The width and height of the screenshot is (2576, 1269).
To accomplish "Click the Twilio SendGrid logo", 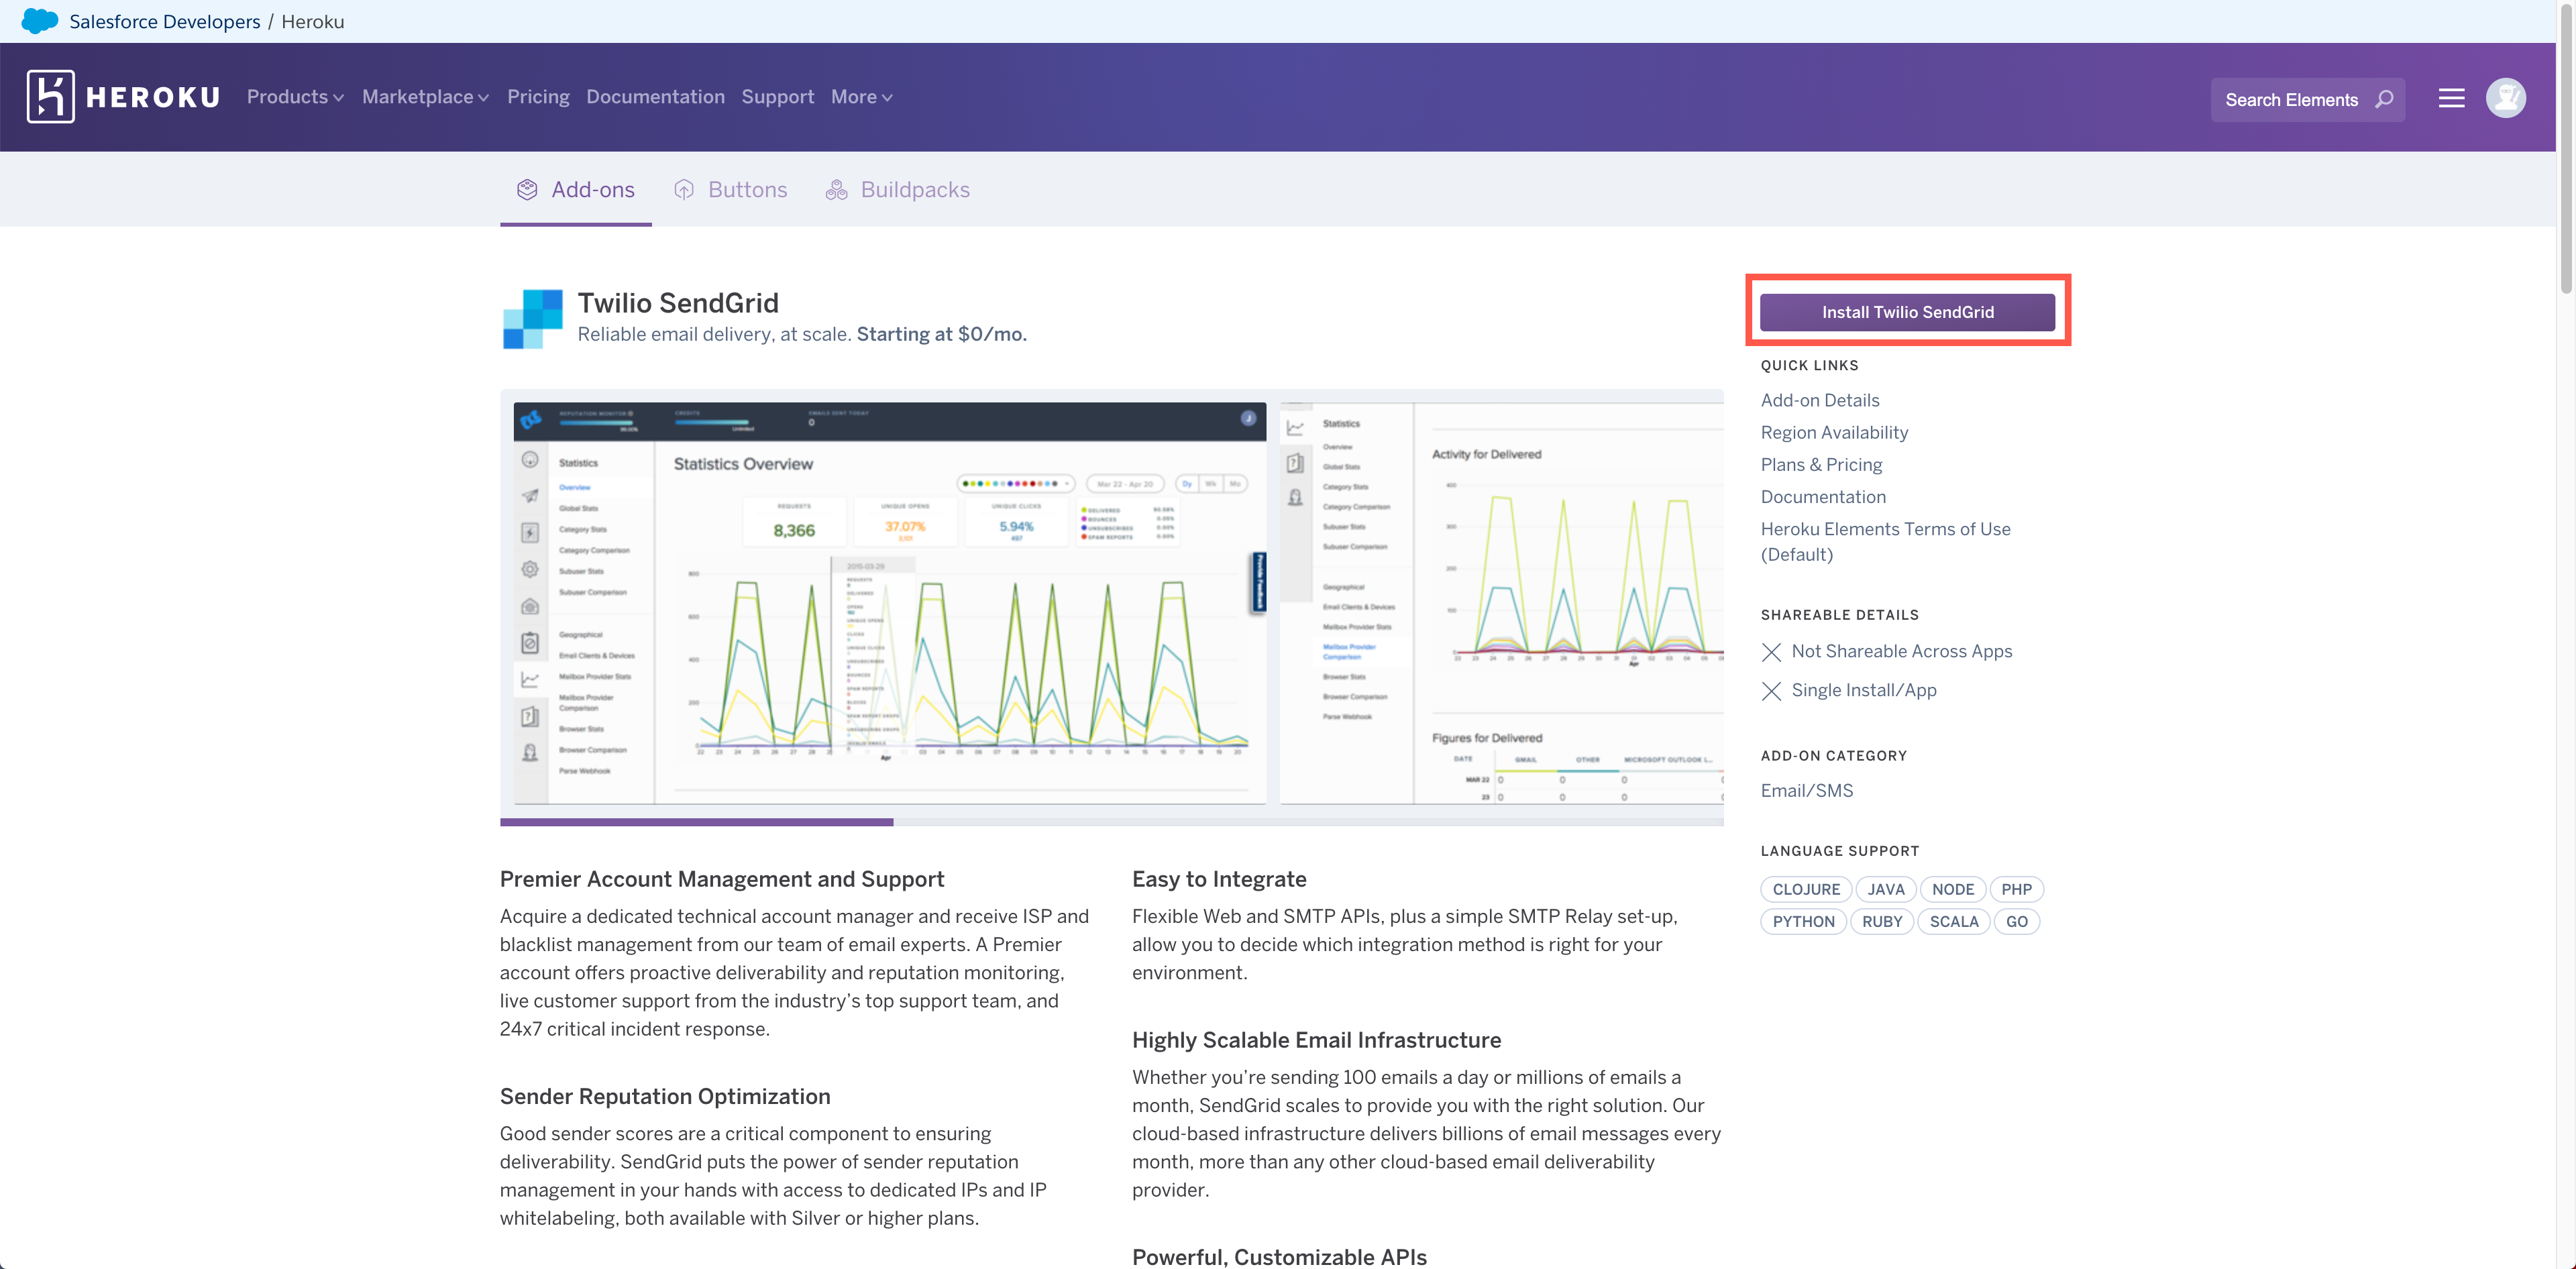I will [532, 319].
